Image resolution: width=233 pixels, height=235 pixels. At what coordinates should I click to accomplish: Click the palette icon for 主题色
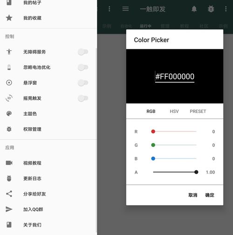9,113
